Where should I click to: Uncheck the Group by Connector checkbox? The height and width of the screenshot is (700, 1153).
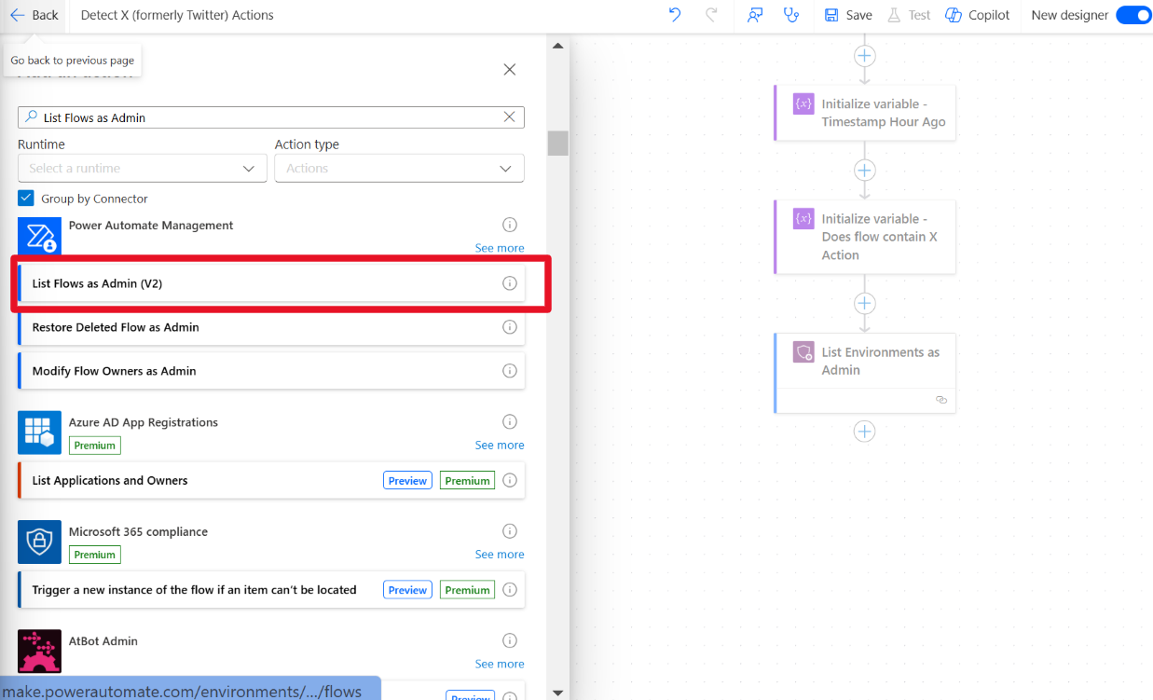[25, 199]
